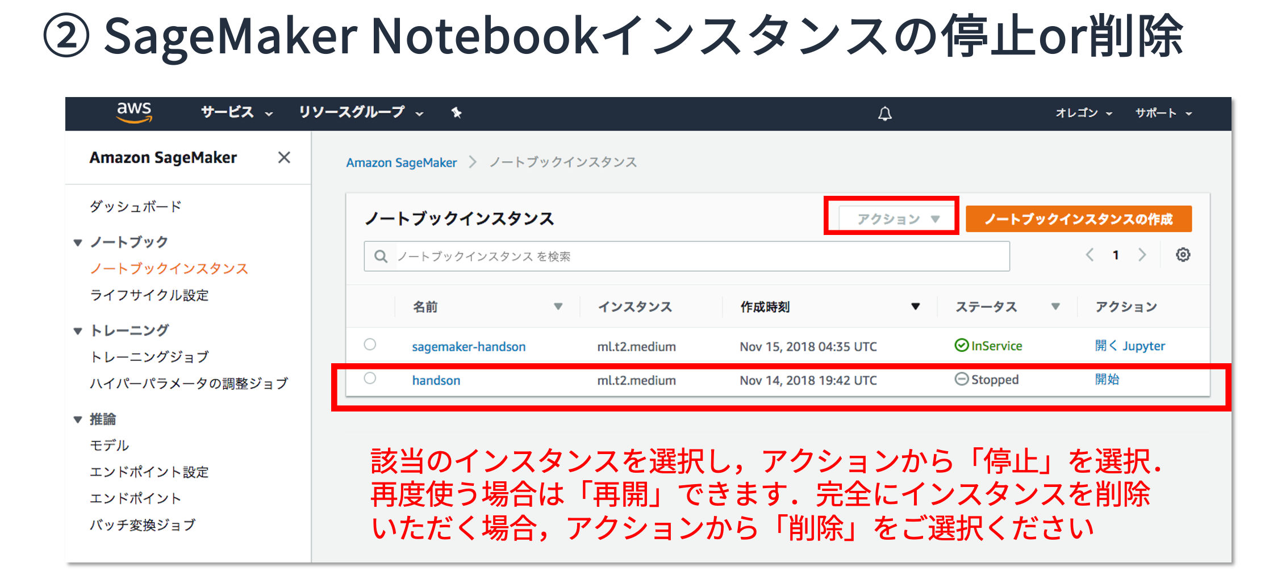Open エンドポイント設定 in sidebar
This screenshot has width=1269, height=588.
[x=149, y=472]
